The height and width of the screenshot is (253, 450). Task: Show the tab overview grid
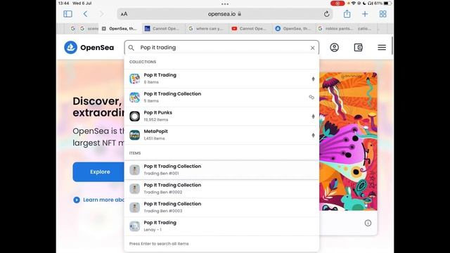pos(382,14)
